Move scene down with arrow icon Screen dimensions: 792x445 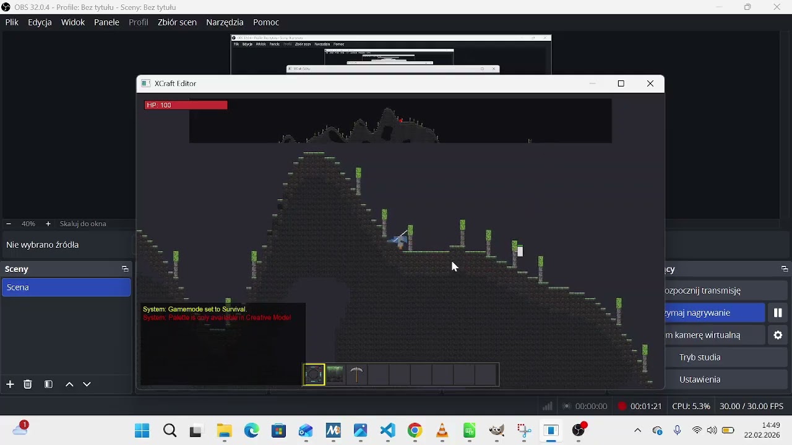[87, 384]
